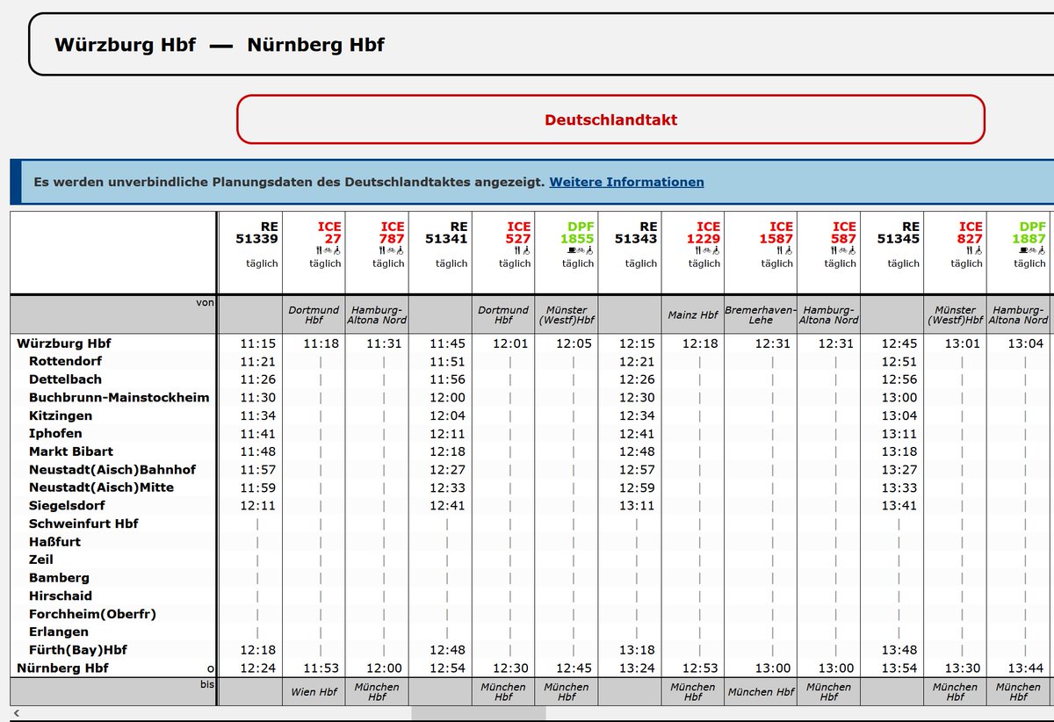Image resolution: width=1054 pixels, height=722 pixels.
Task: Click the restaurant icon under ICE 587
Action: pyautogui.click(x=834, y=250)
